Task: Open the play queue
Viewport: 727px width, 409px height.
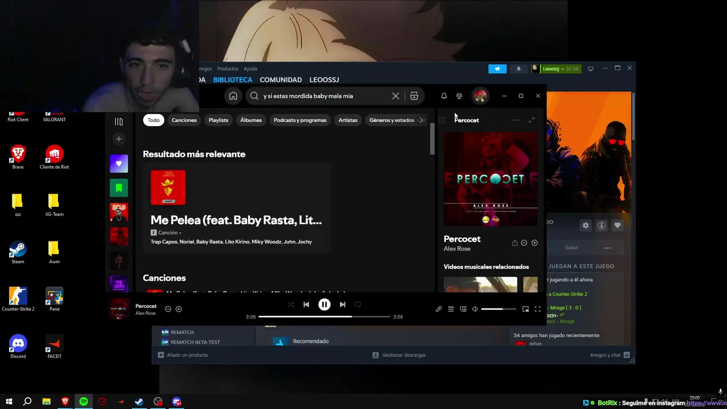Action: point(451,309)
